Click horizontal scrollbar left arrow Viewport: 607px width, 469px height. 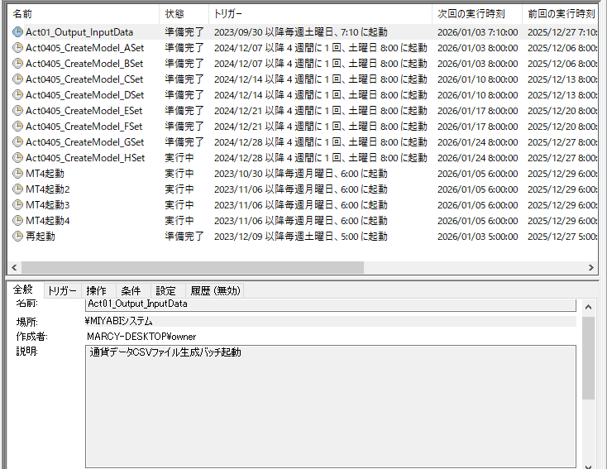(x=14, y=268)
